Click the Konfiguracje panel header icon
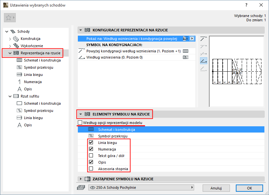 (87, 30)
